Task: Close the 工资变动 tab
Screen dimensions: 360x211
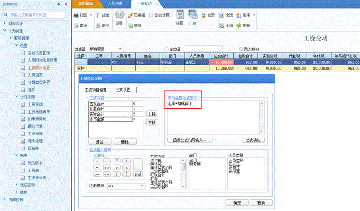Action: [x=157, y=4]
